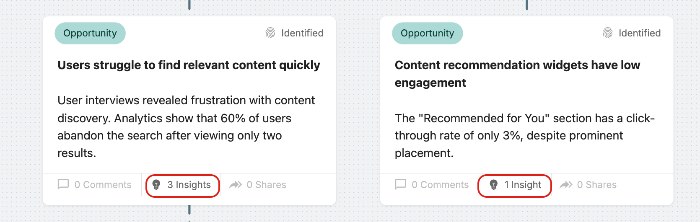Click comment bubble icon on content discovery card
Screen dimensions: 700x222
click(x=63, y=184)
